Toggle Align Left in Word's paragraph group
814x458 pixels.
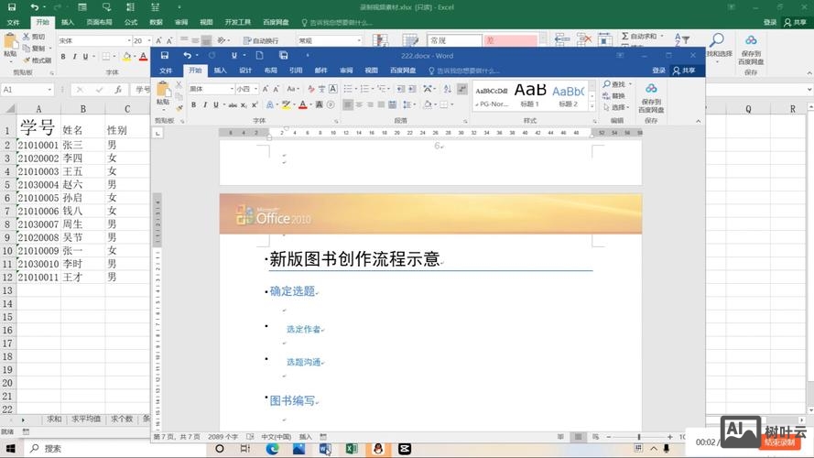[348, 105]
